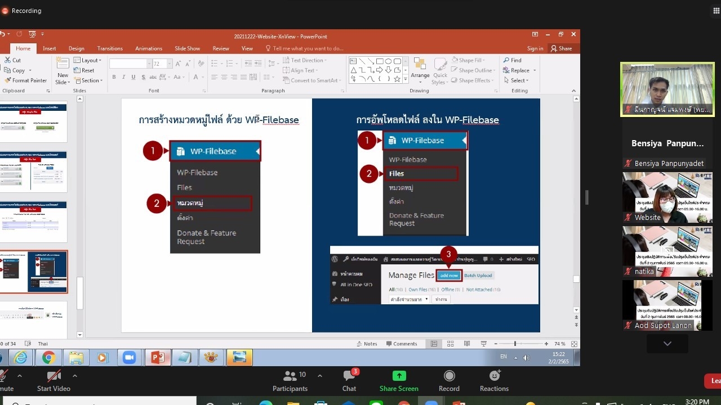Image resolution: width=721 pixels, height=405 pixels.
Task: Activate the Format Painter tool
Action: tap(25, 80)
